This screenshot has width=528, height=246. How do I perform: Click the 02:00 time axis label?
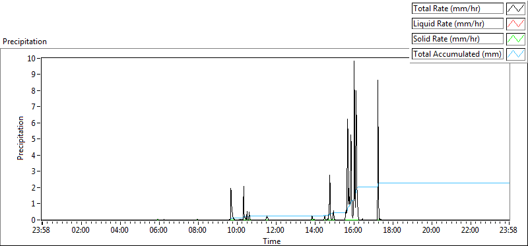(81, 231)
